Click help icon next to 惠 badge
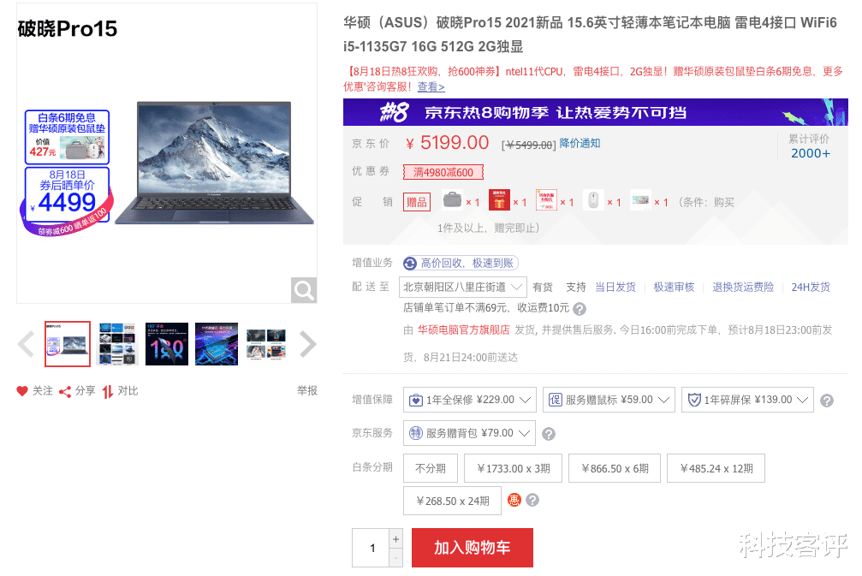Image resolution: width=862 pixels, height=576 pixels. (532, 500)
